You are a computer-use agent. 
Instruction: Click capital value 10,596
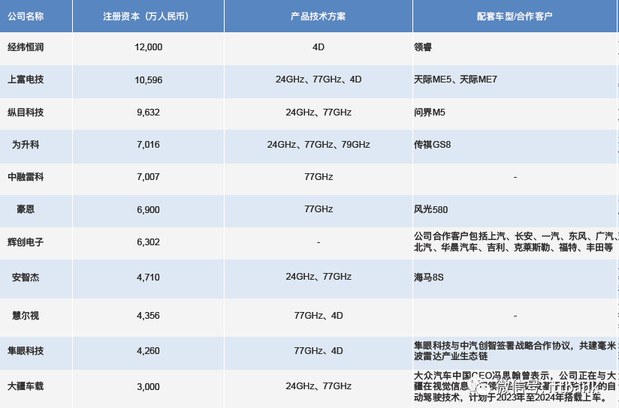pos(149,80)
